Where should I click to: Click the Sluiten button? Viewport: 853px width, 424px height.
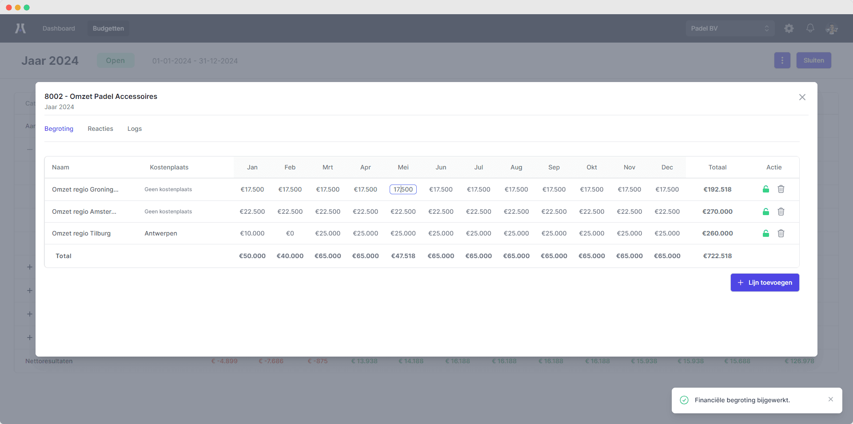click(813, 60)
